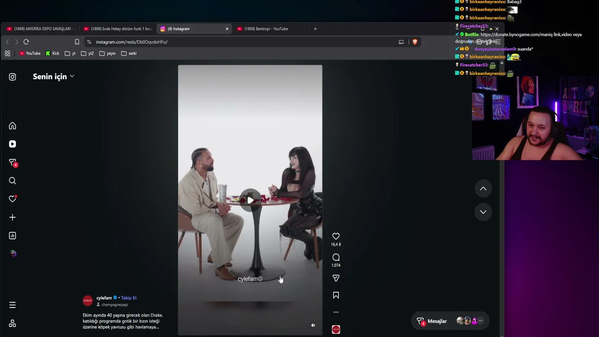This screenshot has width=599, height=337.
Task: Play the paused reel video
Action: pos(250,200)
